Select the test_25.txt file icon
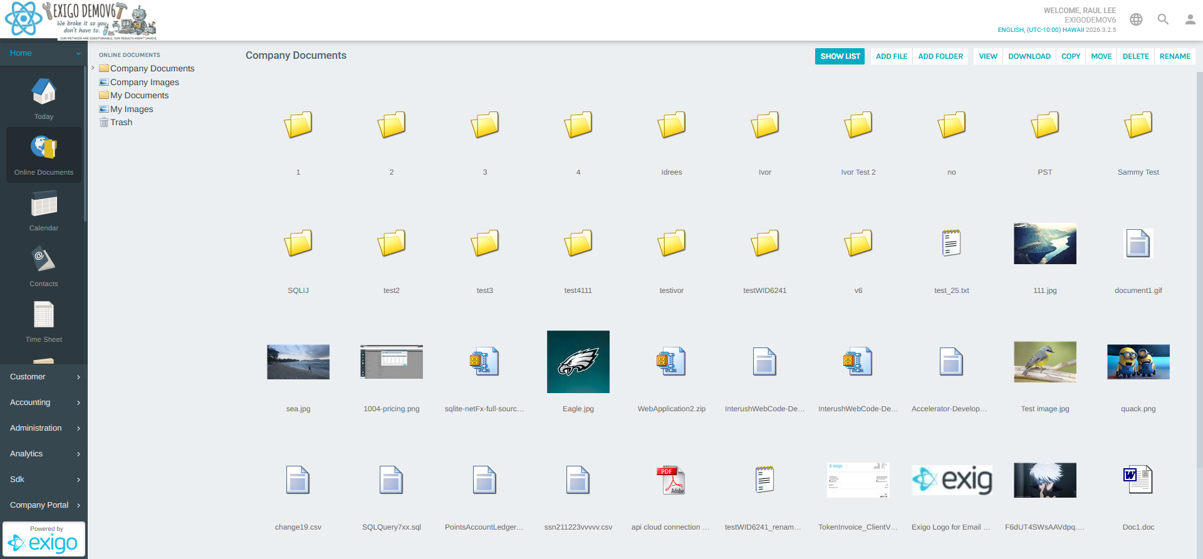 [952, 243]
